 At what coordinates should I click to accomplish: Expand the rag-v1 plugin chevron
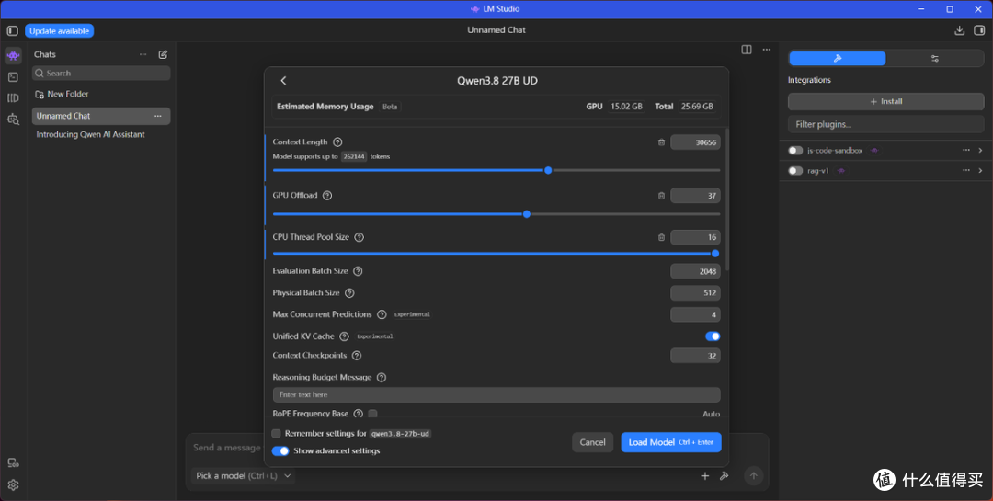(980, 170)
